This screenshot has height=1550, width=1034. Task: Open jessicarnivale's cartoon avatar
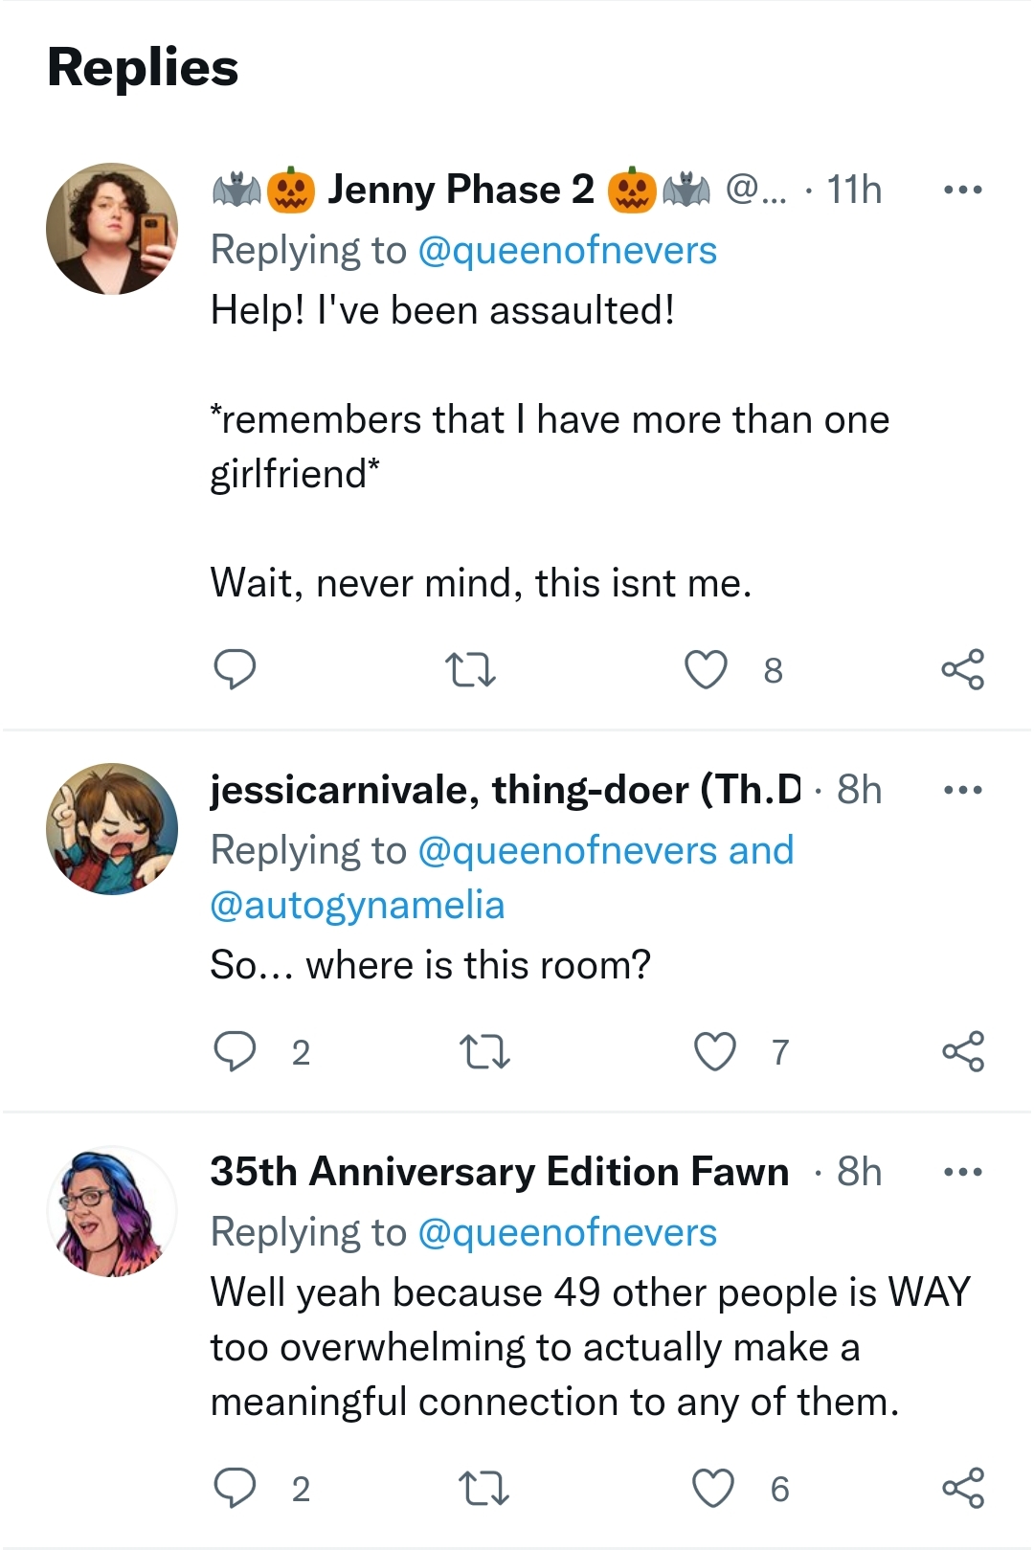[112, 828]
